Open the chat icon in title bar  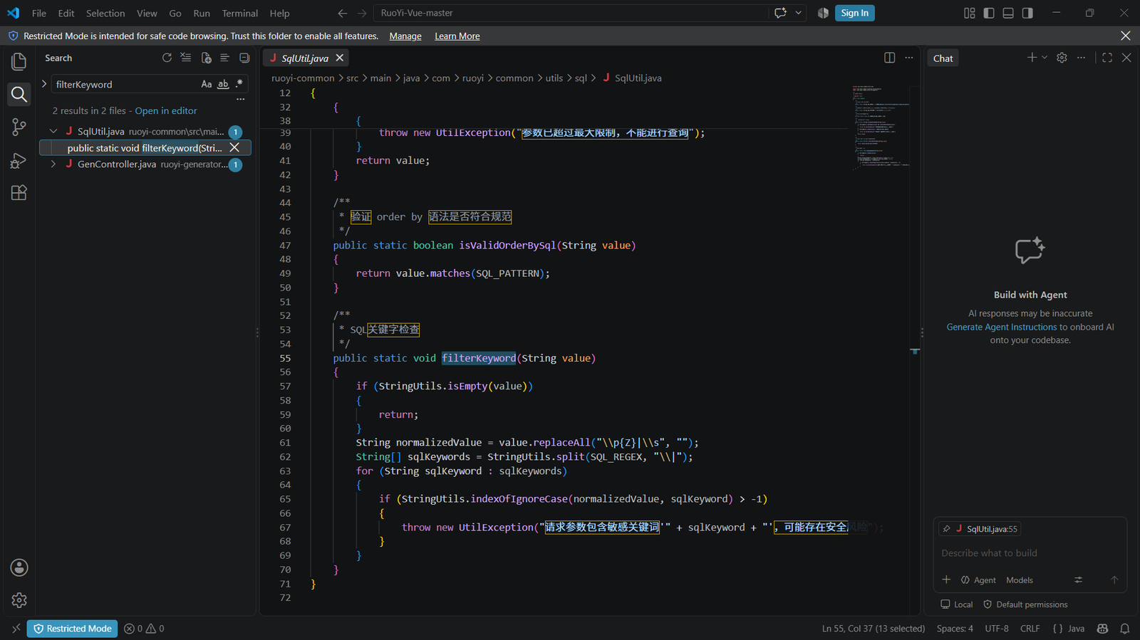tap(780, 13)
